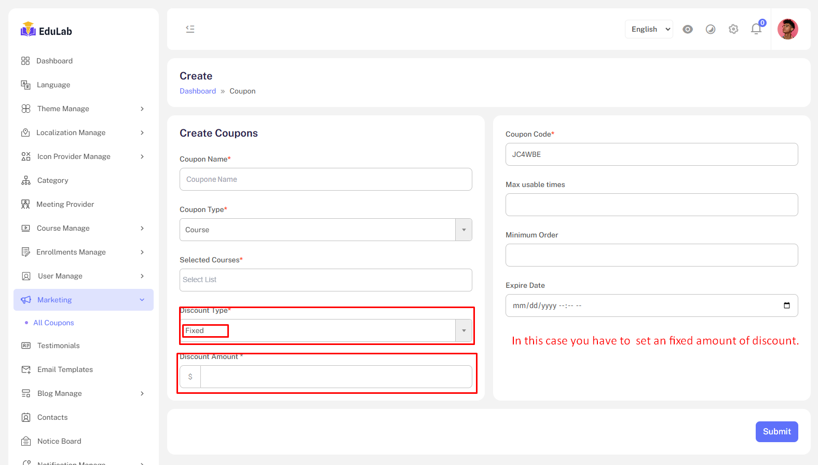Go to Testimonials in sidebar
Viewport: 818px width, 465px height.
click(58, 346)
